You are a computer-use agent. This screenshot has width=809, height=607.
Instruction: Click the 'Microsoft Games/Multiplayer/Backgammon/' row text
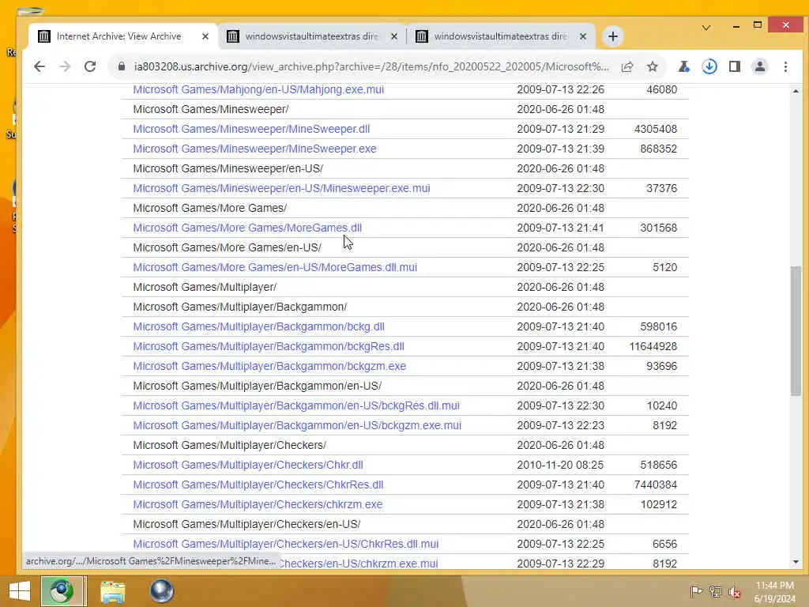[240, 307]
